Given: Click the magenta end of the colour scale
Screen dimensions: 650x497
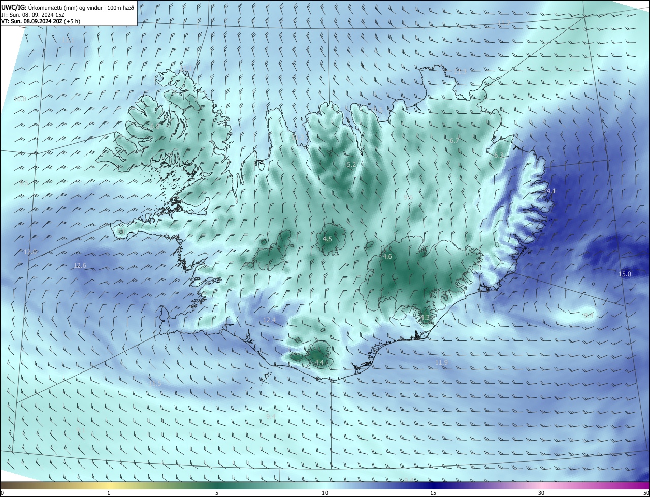Looking at the screenshot, I should (640, 485).
